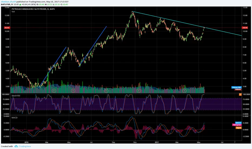Select the cyan descending trendline

[x=186, y=23]
